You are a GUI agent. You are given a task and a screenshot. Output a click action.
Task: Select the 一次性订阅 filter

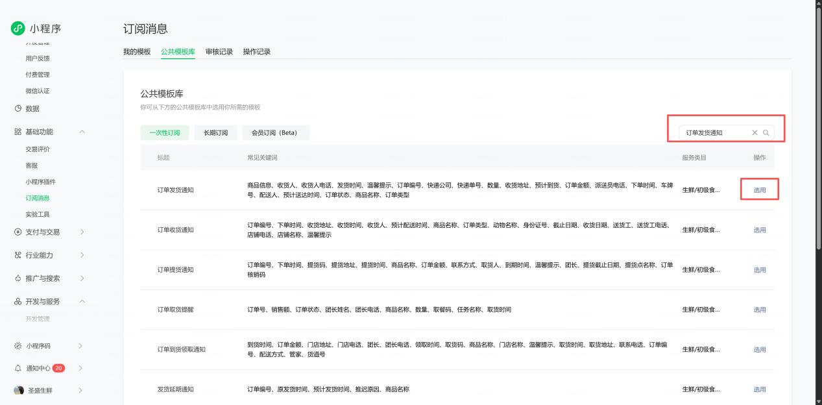coord(165,132)
